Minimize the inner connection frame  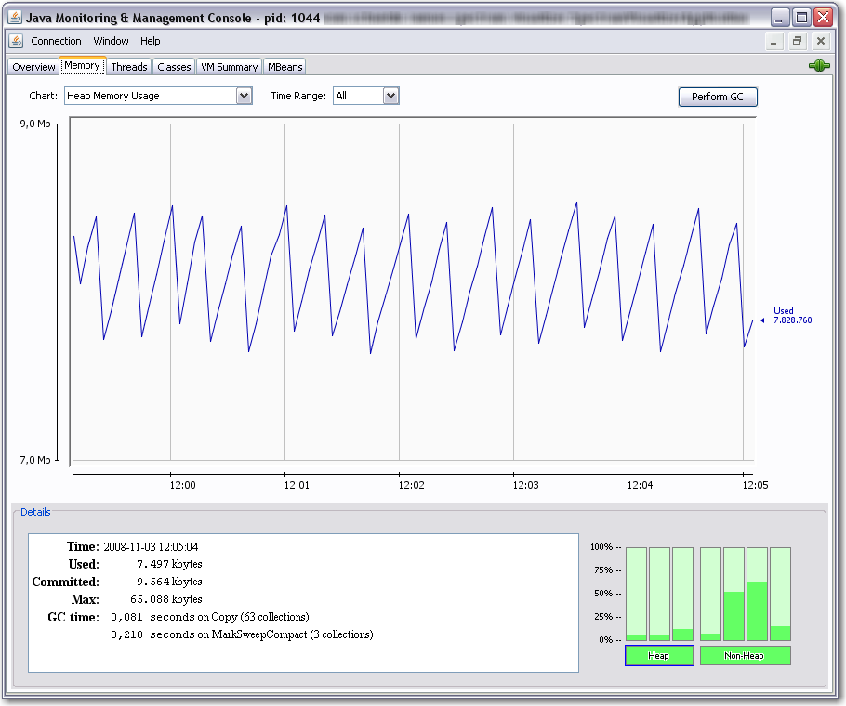click(775, 41)
